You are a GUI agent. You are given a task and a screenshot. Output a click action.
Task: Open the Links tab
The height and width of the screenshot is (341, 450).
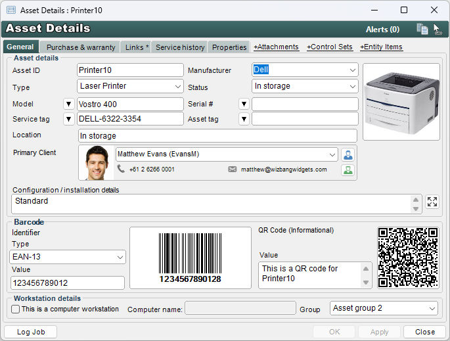[x=137, y=47]
